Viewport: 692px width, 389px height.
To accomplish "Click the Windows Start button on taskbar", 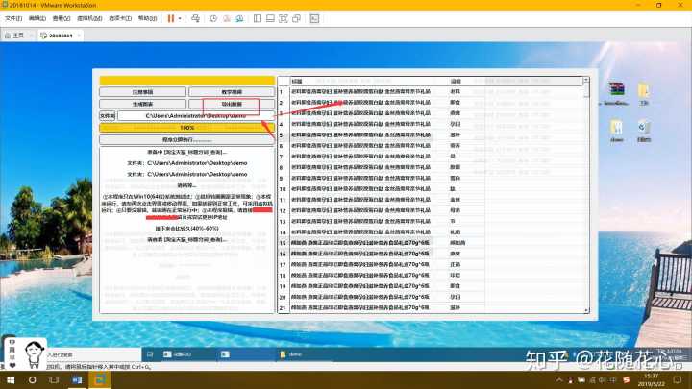I will pyautogui.click(x=8, y=382).
